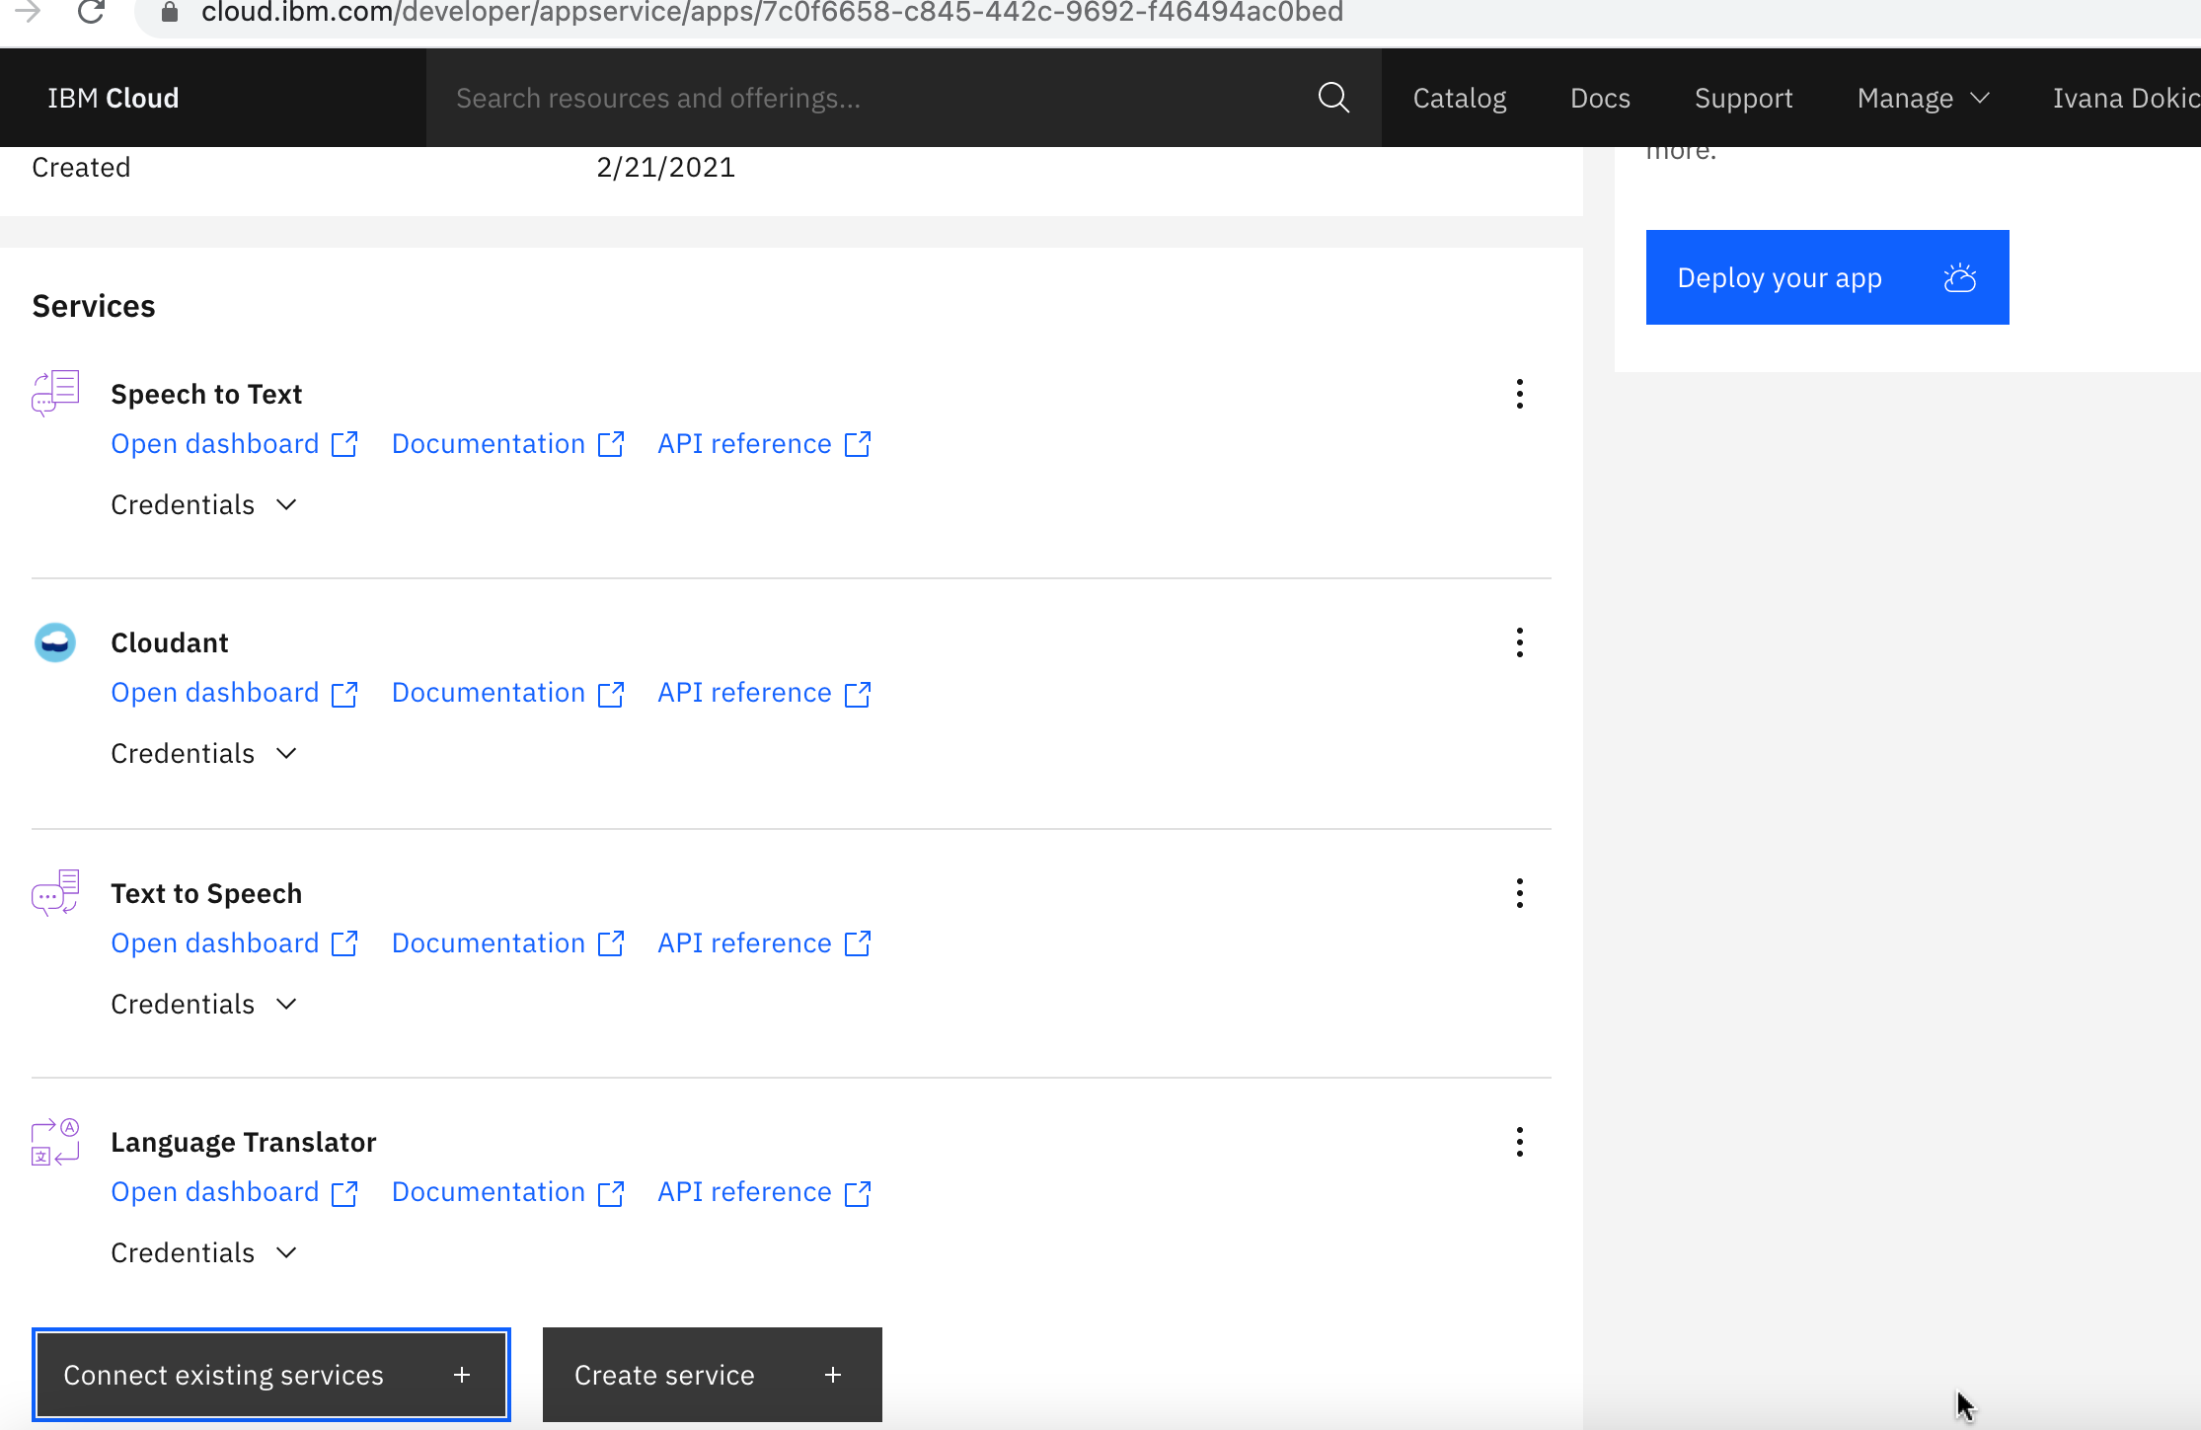Open Speech to Text overflow menu
The width and height of the screenshot is (2201, 1430).
tap(1519, 394)
